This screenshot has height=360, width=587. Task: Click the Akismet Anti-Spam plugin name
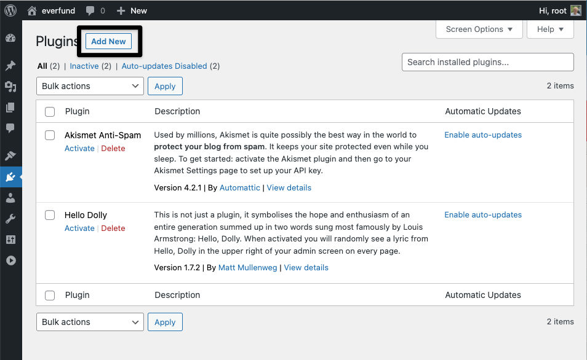click(103, 135)
